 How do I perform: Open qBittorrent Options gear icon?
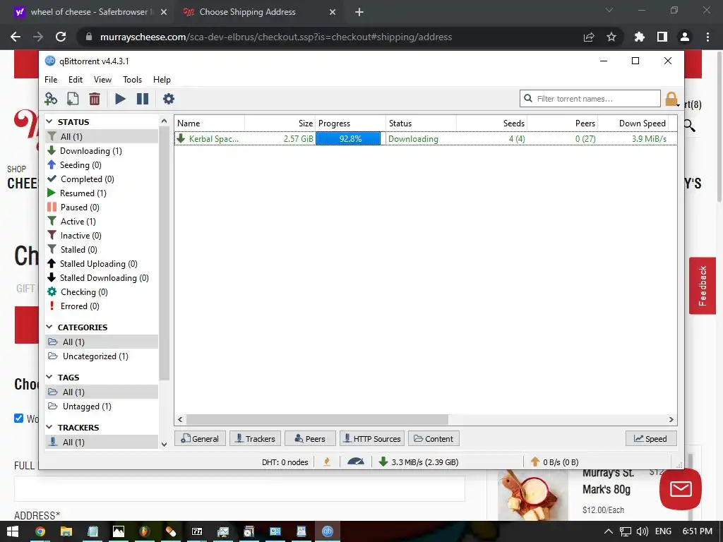click(169, 99)
